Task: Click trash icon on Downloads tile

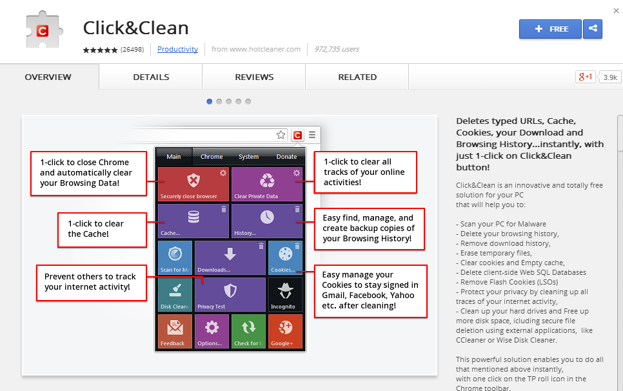Action: click(x=261, y=246)
